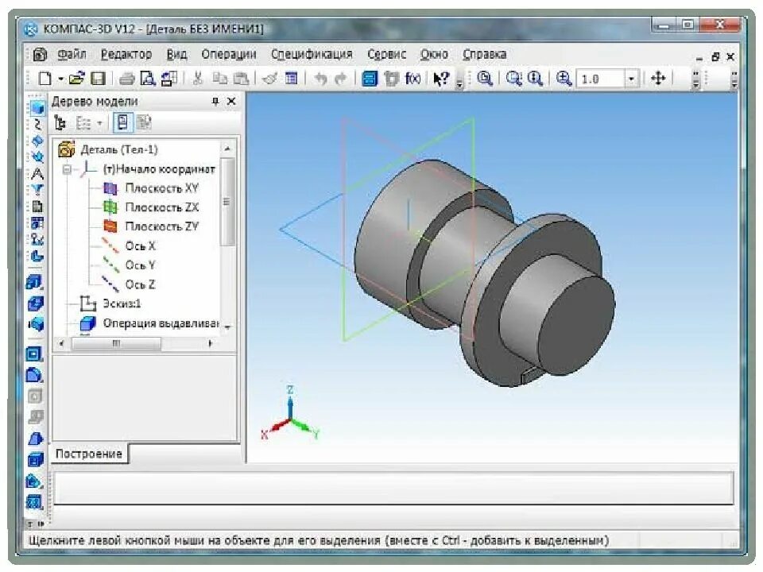
Task: Open the Операции menu
Action: click(229, 54)
